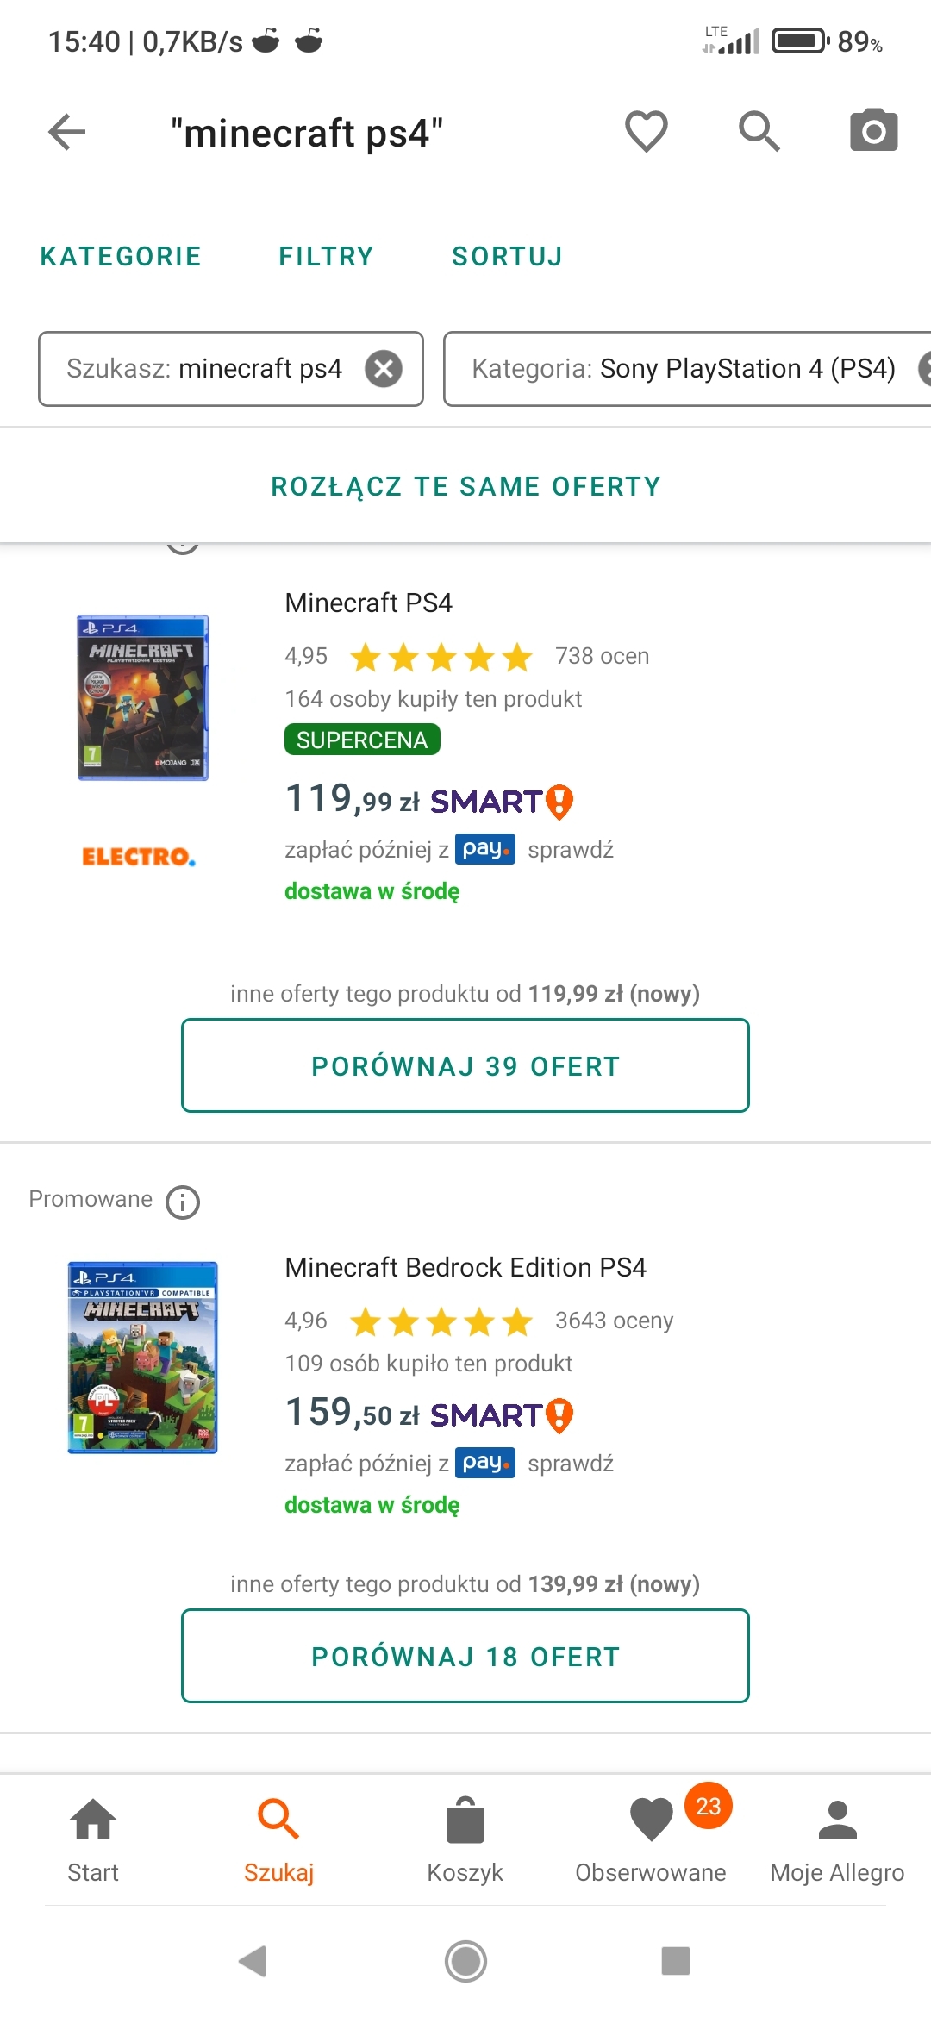The image size is (931, 2017).
Task: Remove 'minecraft ps4' search chip
Action: coord(384,369)
